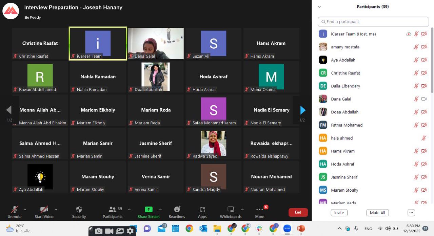
Task: Click the Mute All button
Action: point(377,213)
